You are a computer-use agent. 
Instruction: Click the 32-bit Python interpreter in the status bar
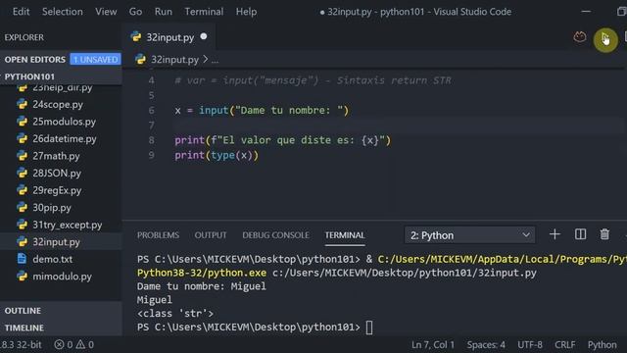point(21,344)
